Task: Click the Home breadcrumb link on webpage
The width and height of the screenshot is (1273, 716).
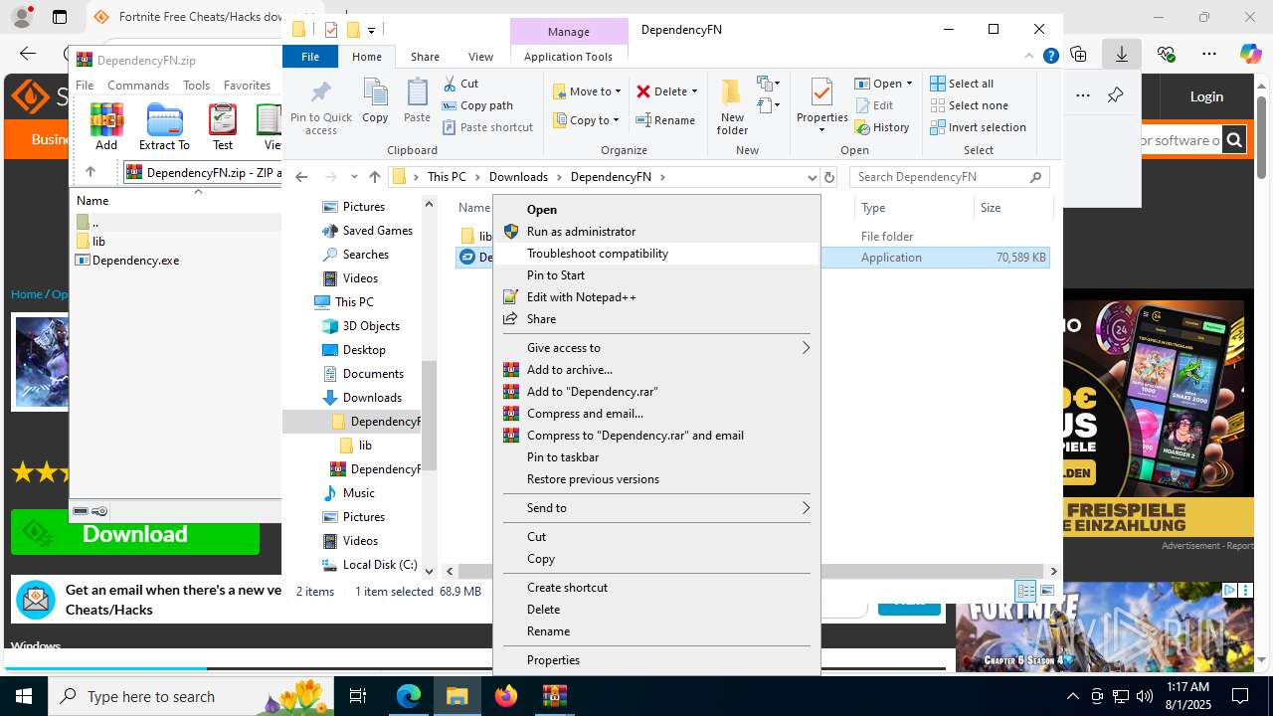Action: [x=27, y=294]
